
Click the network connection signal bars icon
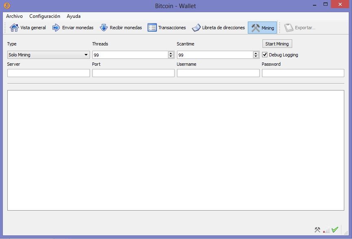(x=326, y=230)
